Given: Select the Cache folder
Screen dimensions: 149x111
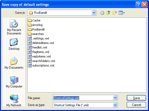Looking at the screenshot, I should point(34,20).
